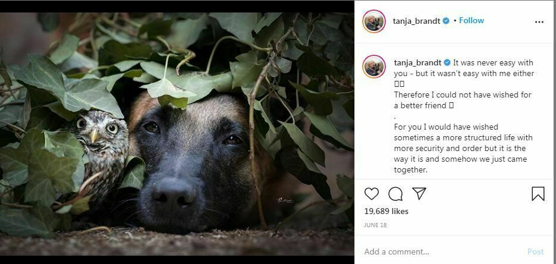The image size is (556, 264).
Task: Open the three-dot more options menu
Action: click(539, 22)
